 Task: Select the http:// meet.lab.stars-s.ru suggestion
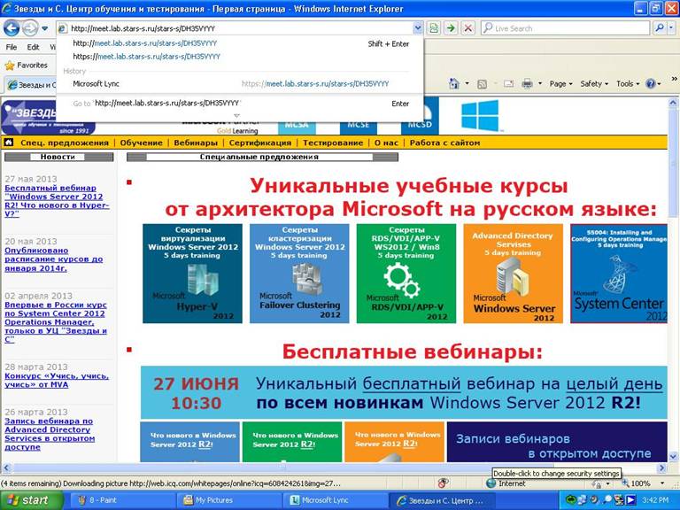click(240, 43)
